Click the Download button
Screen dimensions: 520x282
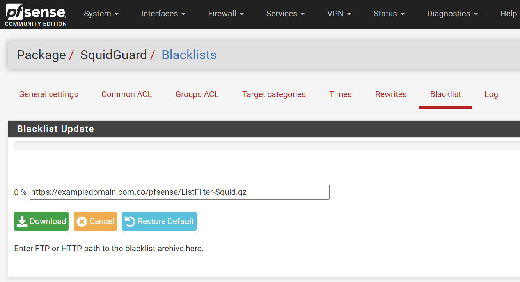point(41,221)
